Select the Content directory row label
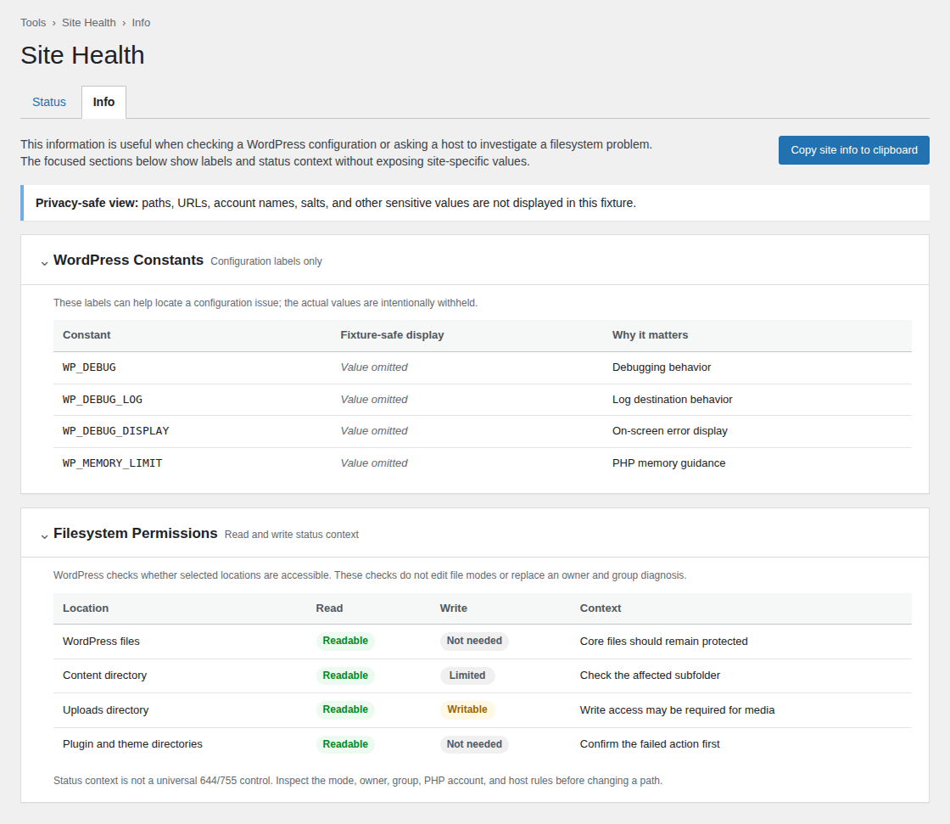The image size is (950, 824). coord(105,675)
